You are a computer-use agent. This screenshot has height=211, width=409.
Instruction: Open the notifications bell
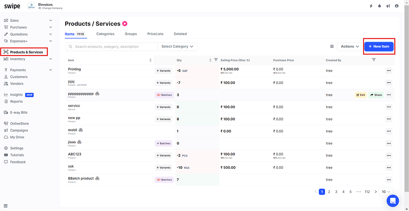379,6
